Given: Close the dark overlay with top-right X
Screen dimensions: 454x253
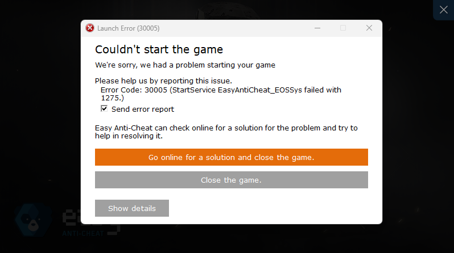Looking at the screenshot, I should pyautogui.click(x=444, y=10).
